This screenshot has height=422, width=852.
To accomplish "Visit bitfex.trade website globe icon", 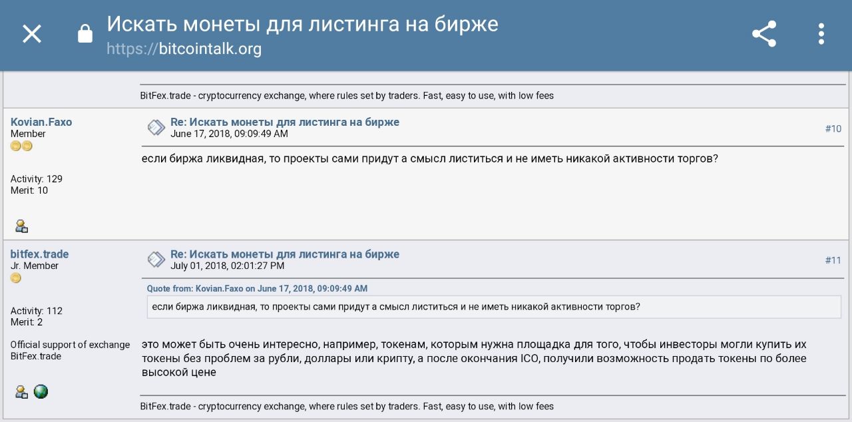I will pyautogui.click(x=41, y=391).
